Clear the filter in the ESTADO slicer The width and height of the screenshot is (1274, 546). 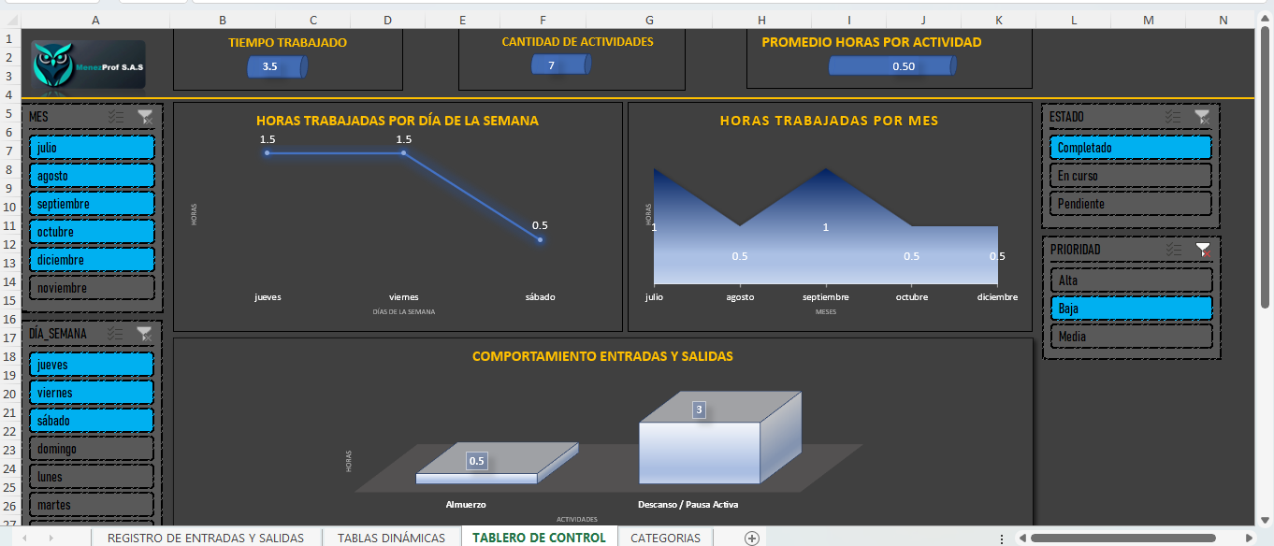[x=1202, y=117]
